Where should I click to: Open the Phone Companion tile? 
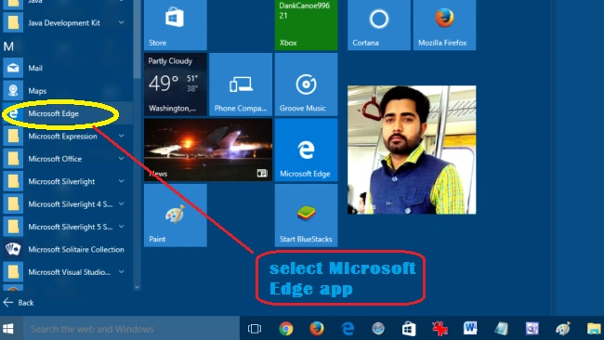point(241,85)
